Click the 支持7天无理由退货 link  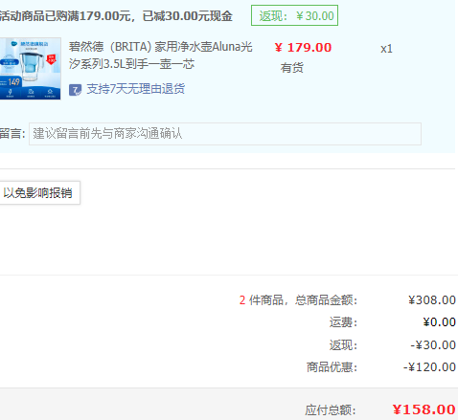click(x=136, y=89)
